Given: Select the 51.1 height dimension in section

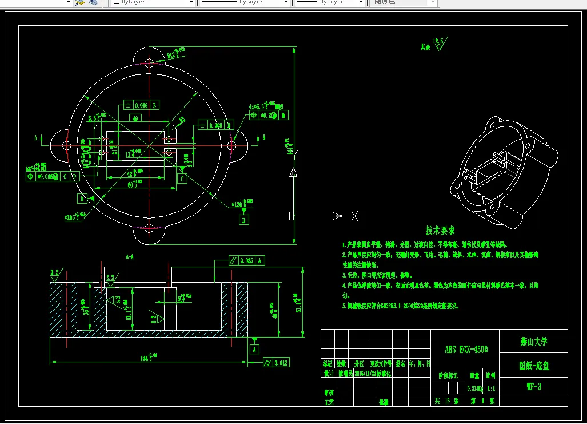Looking at the screenshot, I should tap(298, 303).
